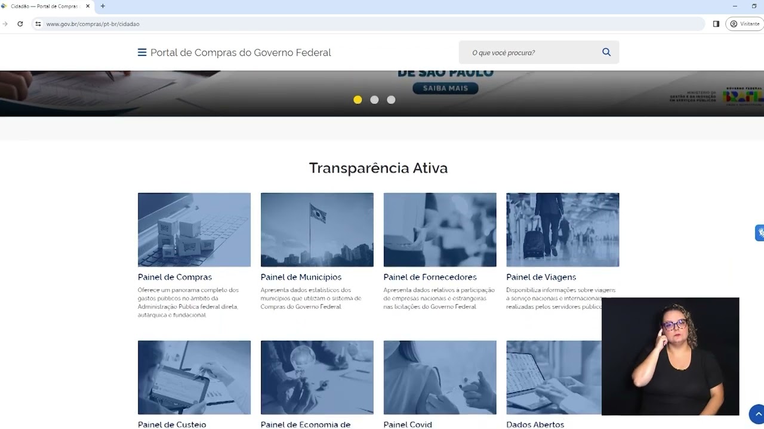Open the Painel de Municípios link
Image resolution: width=764 pixels, height=429 pixels.
tap(301, 277)
